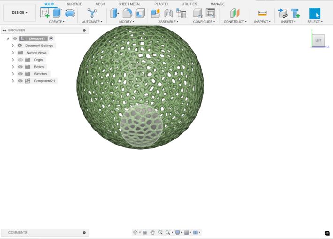The height and width of the screenshot is (239, 333).
Task: Activate the Pan hand tool
Action: pyautogui.click(x=152, y=232)
